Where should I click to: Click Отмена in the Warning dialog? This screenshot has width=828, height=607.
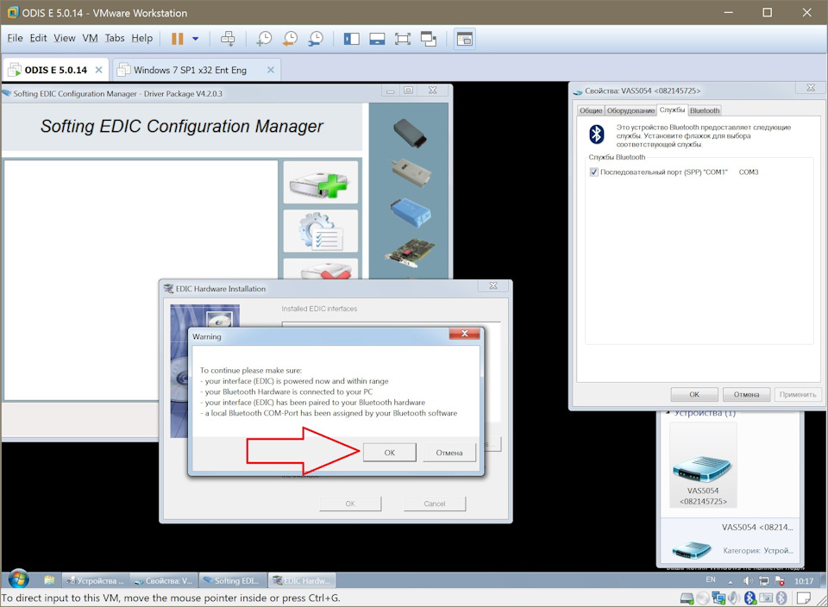[449, 453]
